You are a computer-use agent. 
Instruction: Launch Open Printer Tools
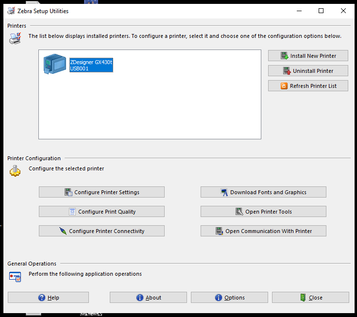(x=263, y=212)
